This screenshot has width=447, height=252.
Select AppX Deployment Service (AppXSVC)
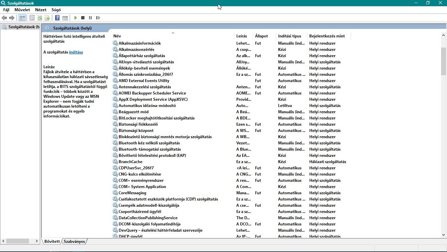pos(231,99)
